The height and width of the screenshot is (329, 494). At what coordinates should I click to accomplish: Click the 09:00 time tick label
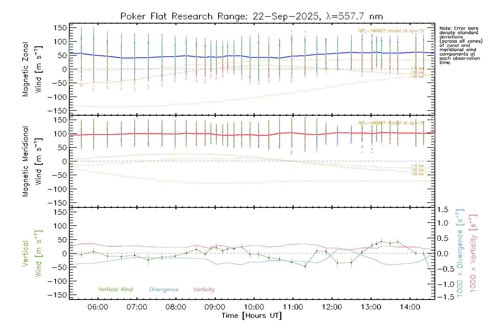215,307
